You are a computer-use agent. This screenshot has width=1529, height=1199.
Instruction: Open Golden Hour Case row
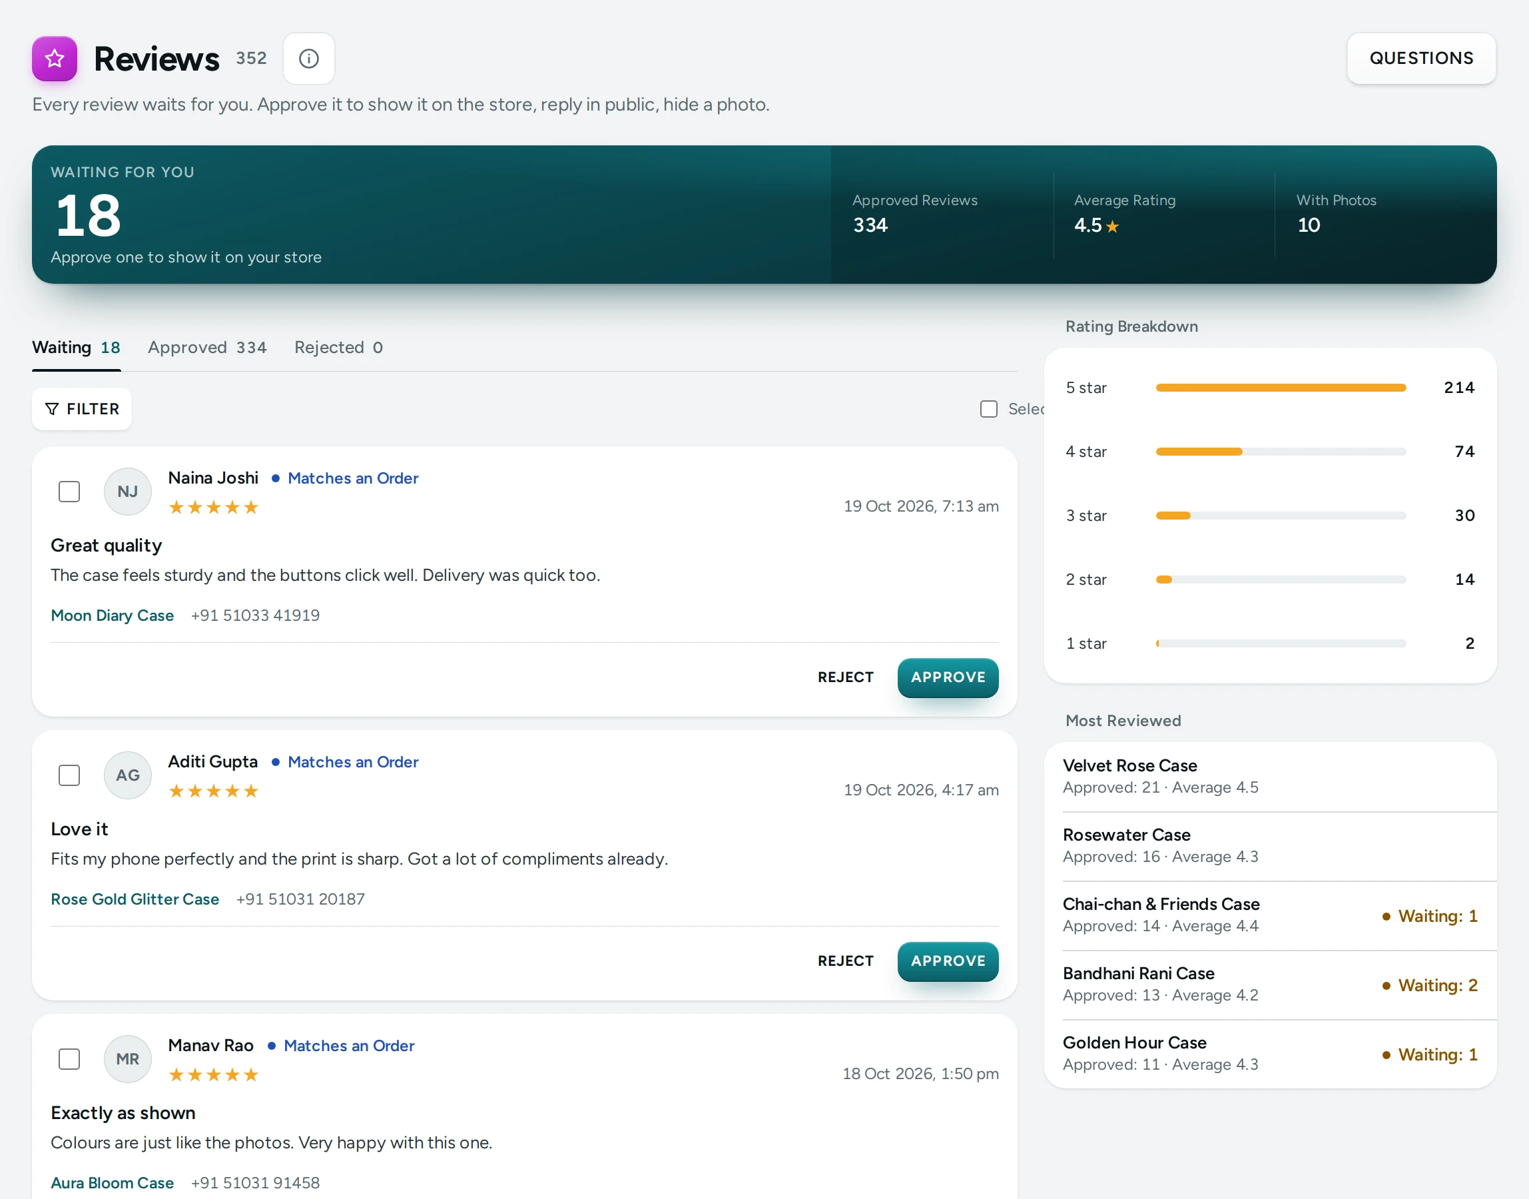[1270, 1054]
